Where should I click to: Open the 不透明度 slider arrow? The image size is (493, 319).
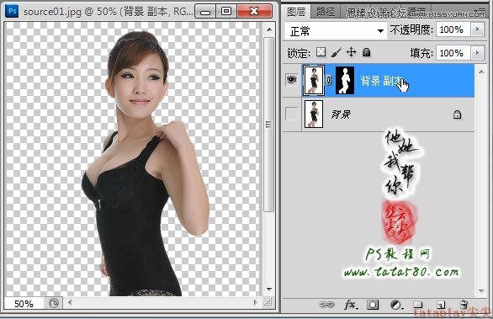477,29
